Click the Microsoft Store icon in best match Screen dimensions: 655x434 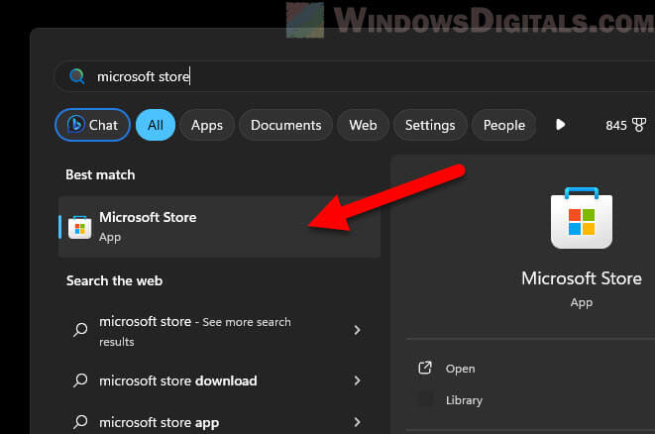80,228
